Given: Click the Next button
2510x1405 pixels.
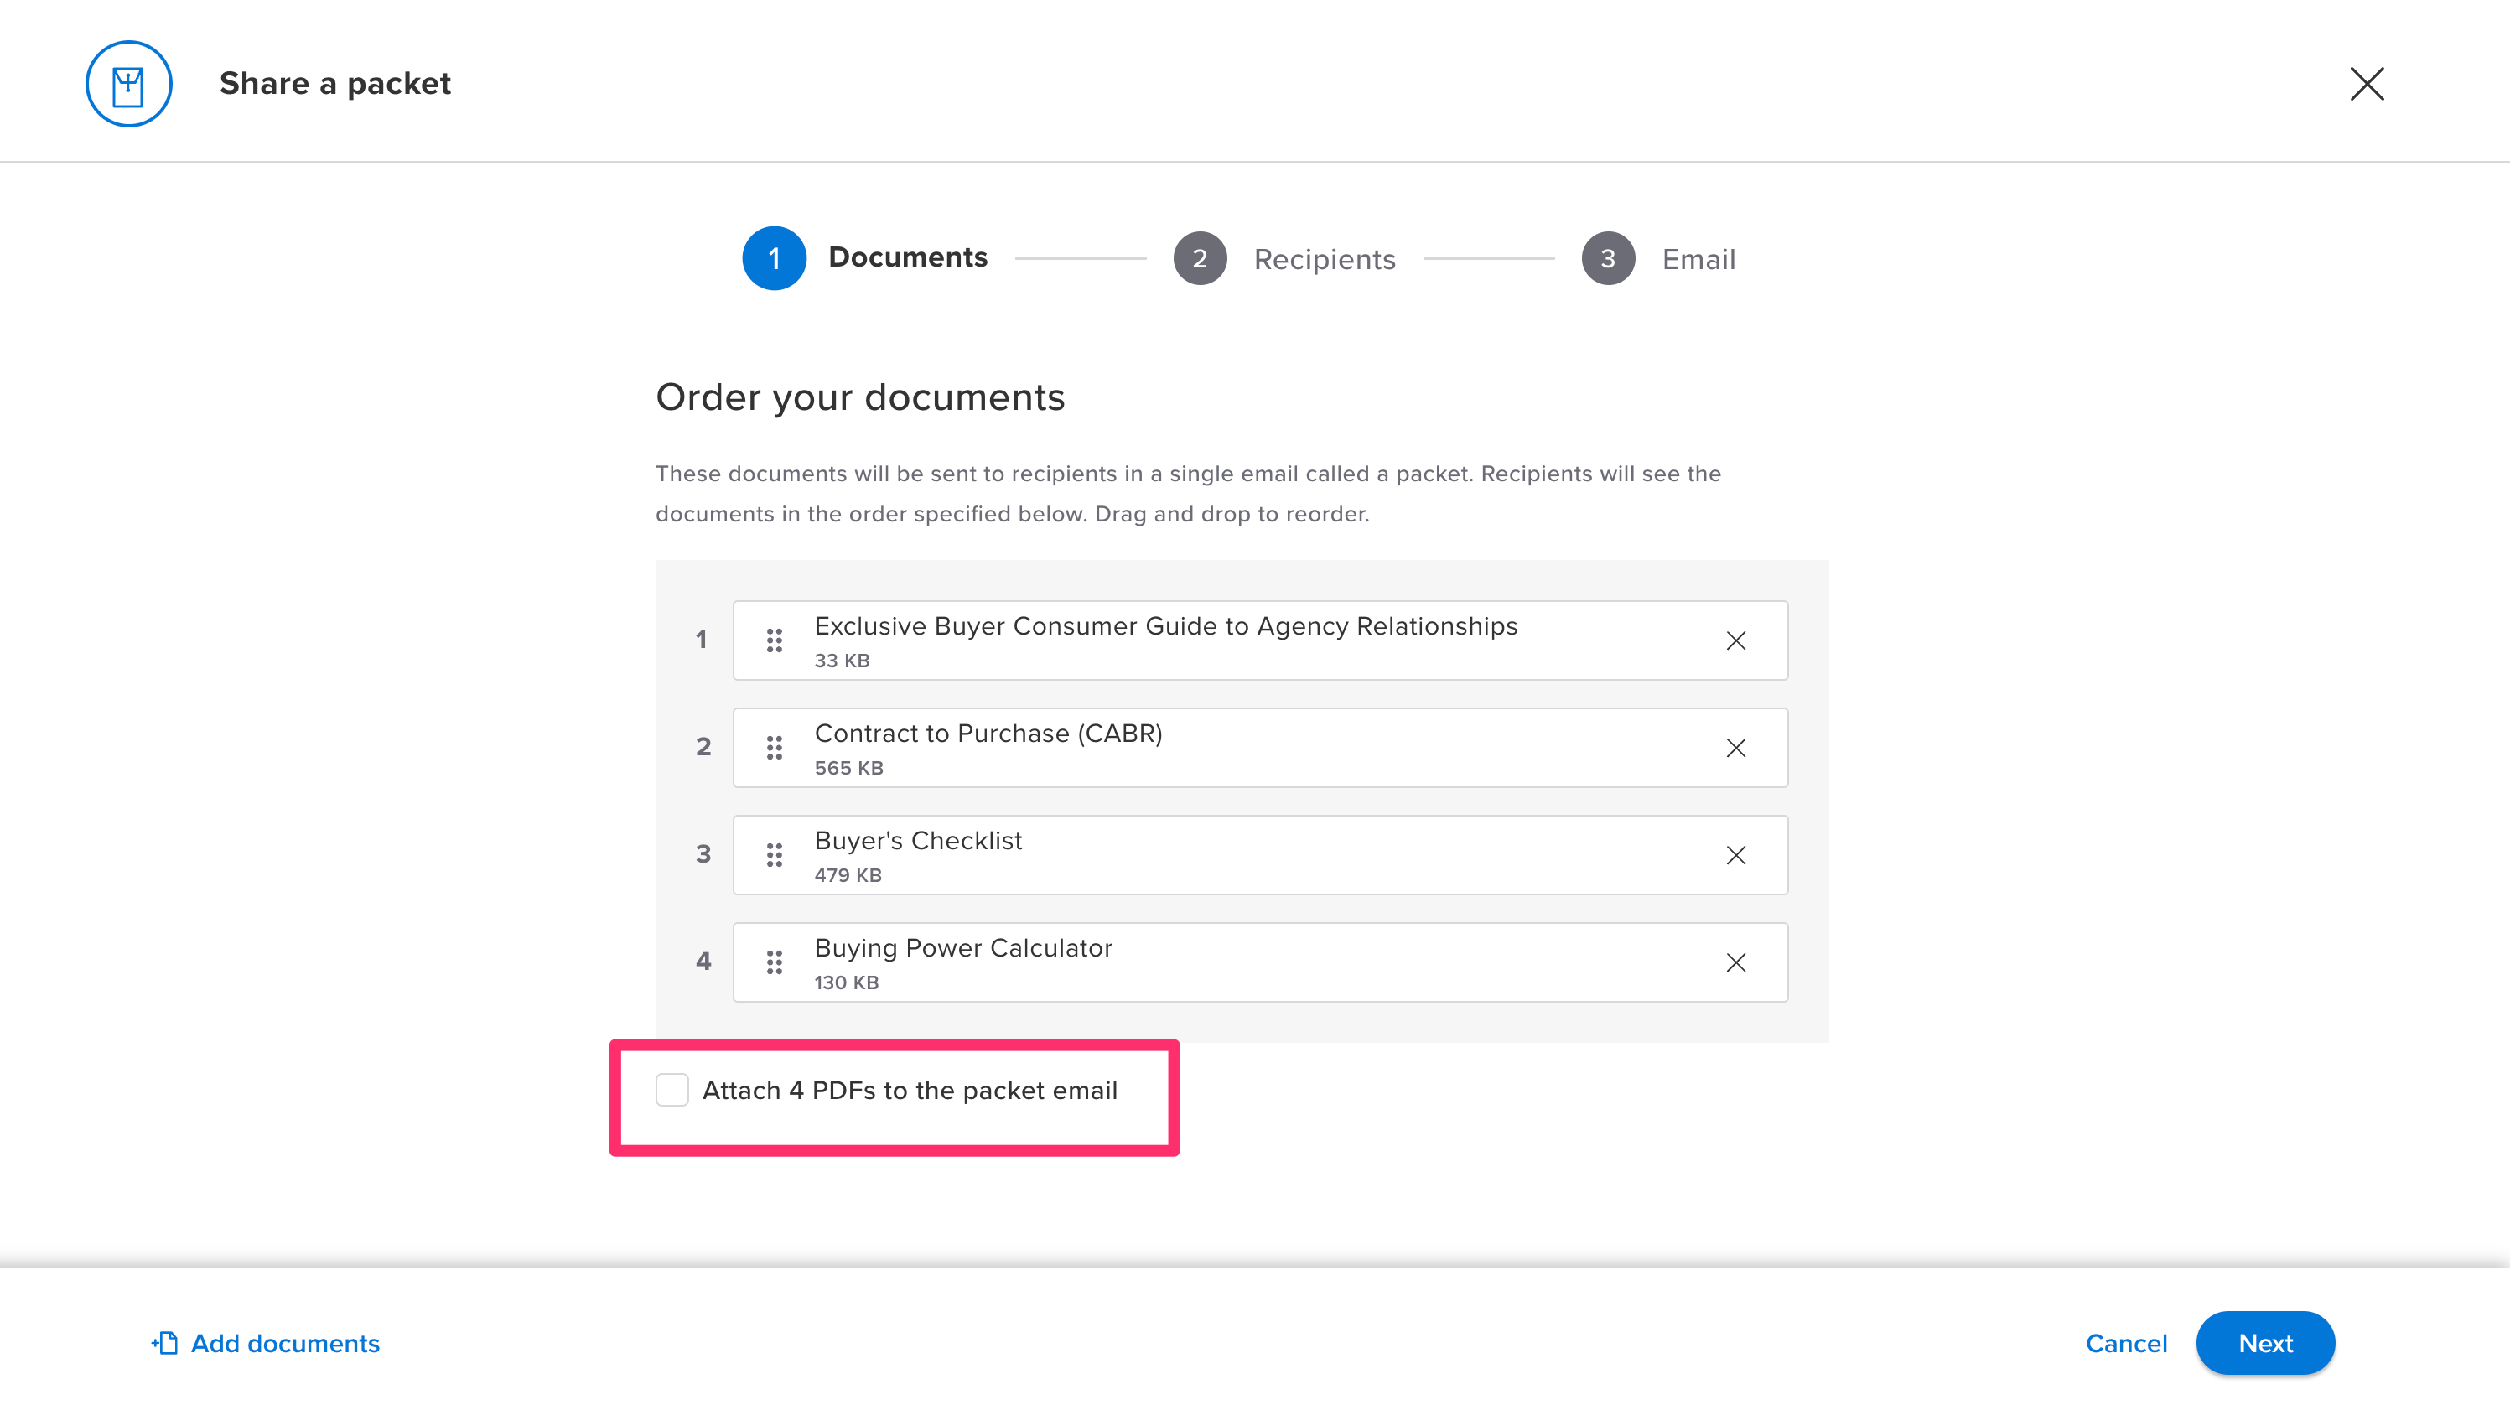Looking at the screenshot, I should (x=2264, y=1343).
